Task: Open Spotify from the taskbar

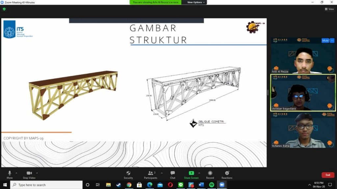Action: click(x=211, y=185)
